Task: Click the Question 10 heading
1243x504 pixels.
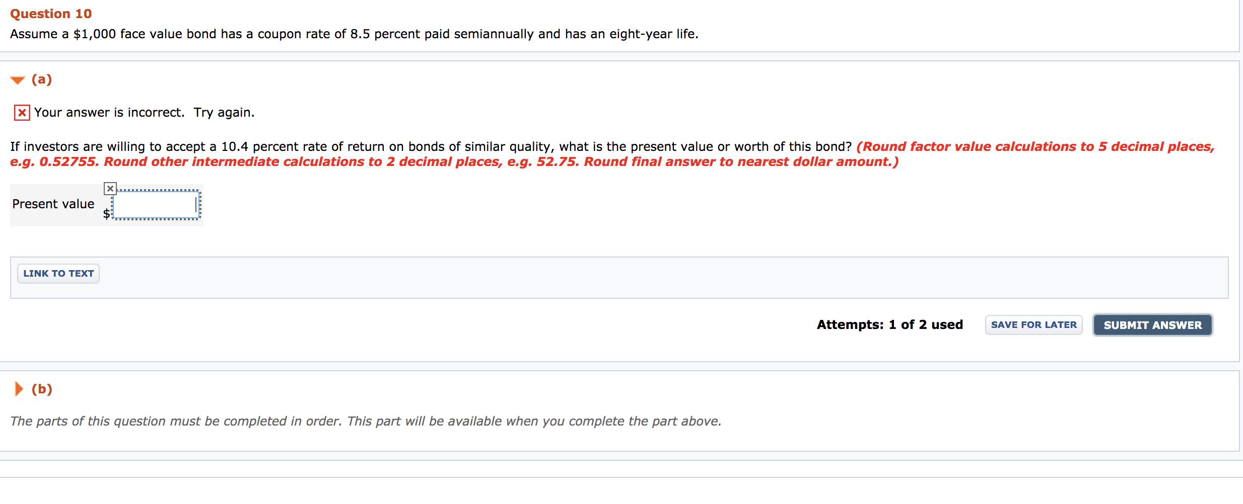Action: [50, 14]
